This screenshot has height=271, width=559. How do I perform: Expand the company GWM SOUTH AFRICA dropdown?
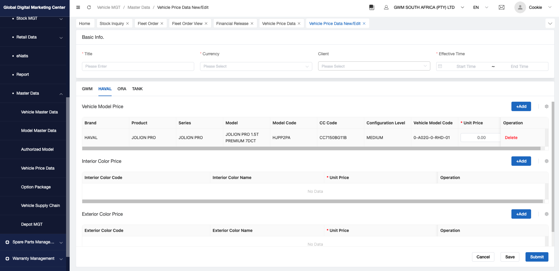462,7
